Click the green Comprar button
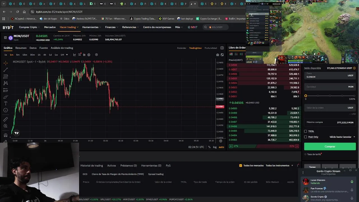This screenshot has width=359, height=202. pyautogui.click(x=330, y=146)
